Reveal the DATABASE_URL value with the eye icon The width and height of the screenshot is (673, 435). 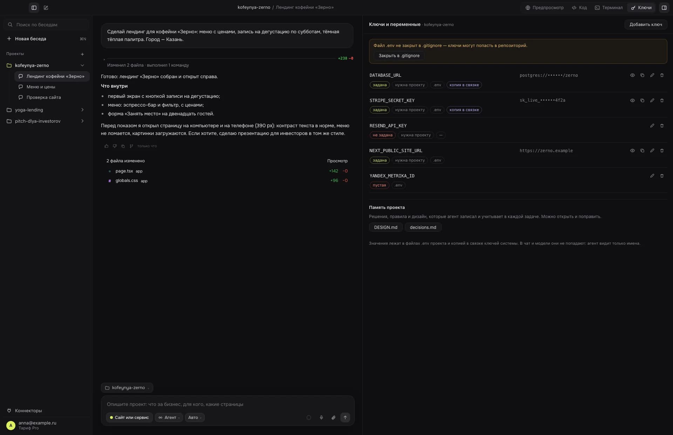(632, 75)
